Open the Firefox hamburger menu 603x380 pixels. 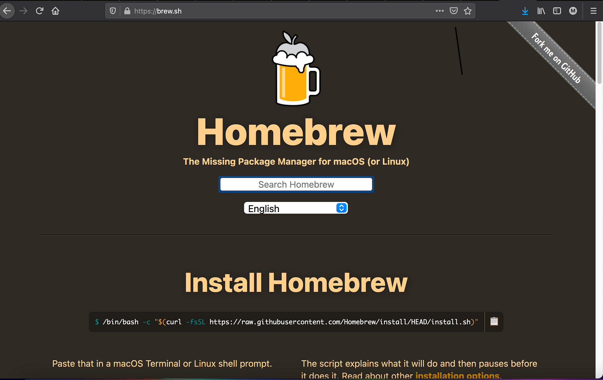coord(593,11)
